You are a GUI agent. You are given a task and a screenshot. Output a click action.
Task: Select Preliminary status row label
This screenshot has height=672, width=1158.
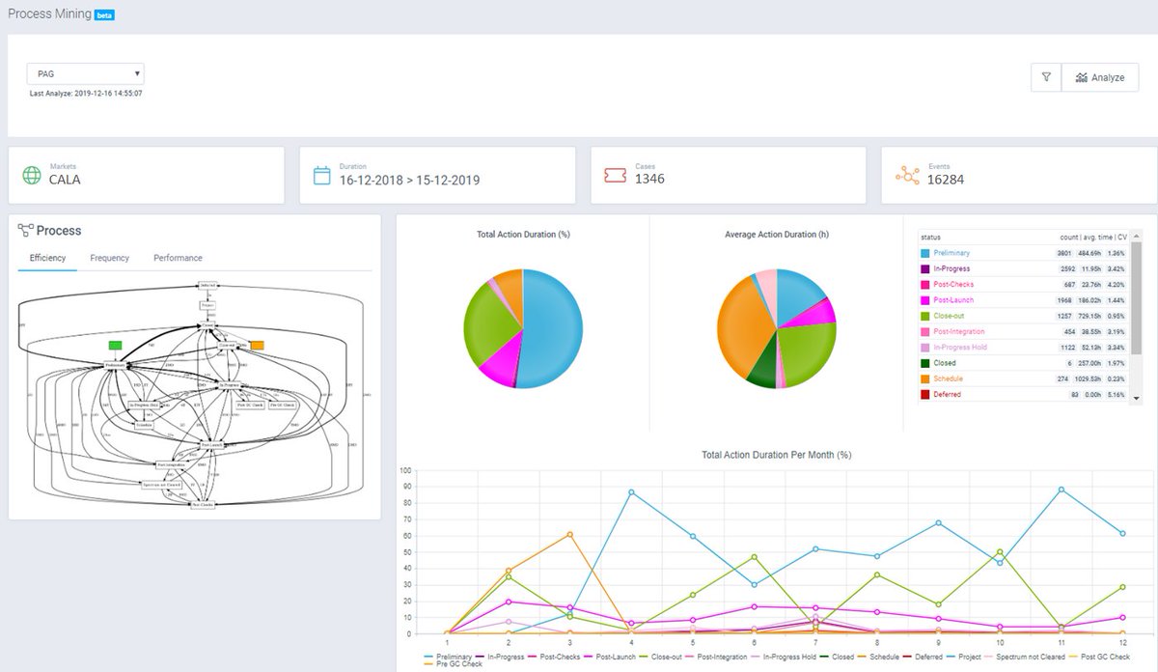pos(952,253)
